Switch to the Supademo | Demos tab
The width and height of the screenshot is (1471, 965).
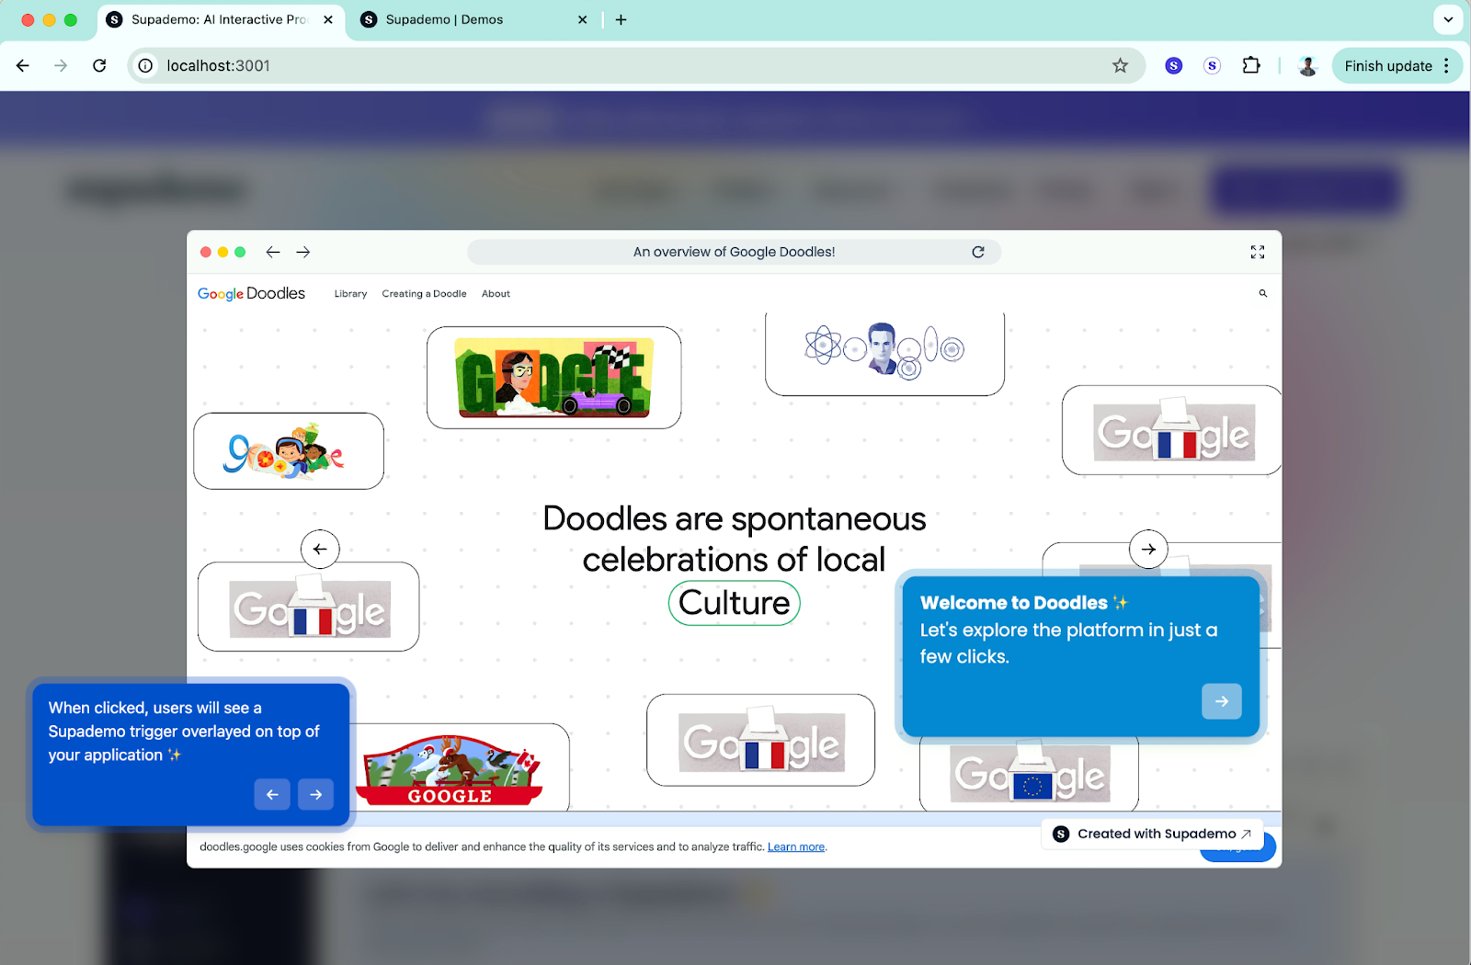pos(444,19)
